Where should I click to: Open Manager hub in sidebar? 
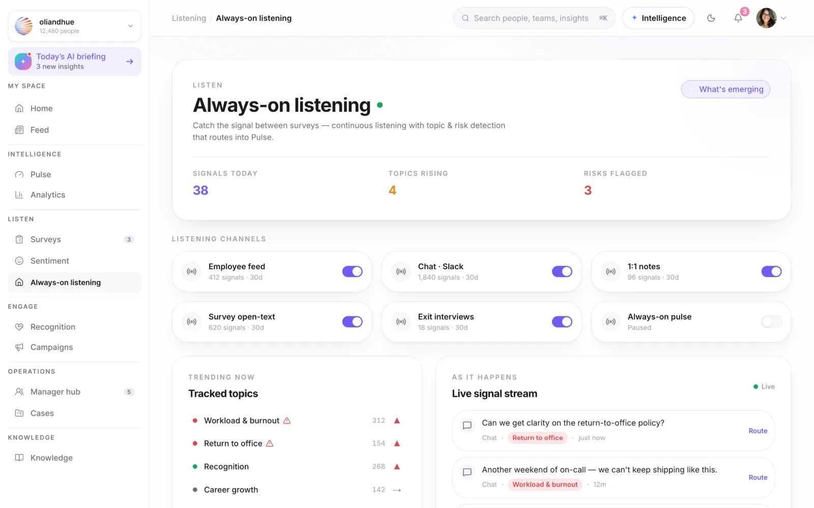tap(75, 392)
